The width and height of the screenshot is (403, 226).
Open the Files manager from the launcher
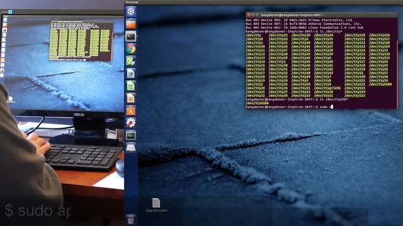point(131,24)
